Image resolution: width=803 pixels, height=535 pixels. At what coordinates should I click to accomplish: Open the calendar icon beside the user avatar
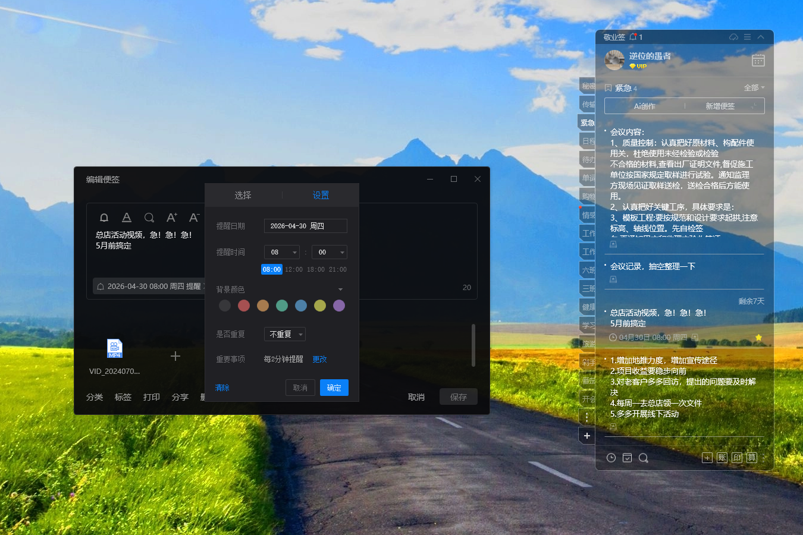click(x=758, y=60)
